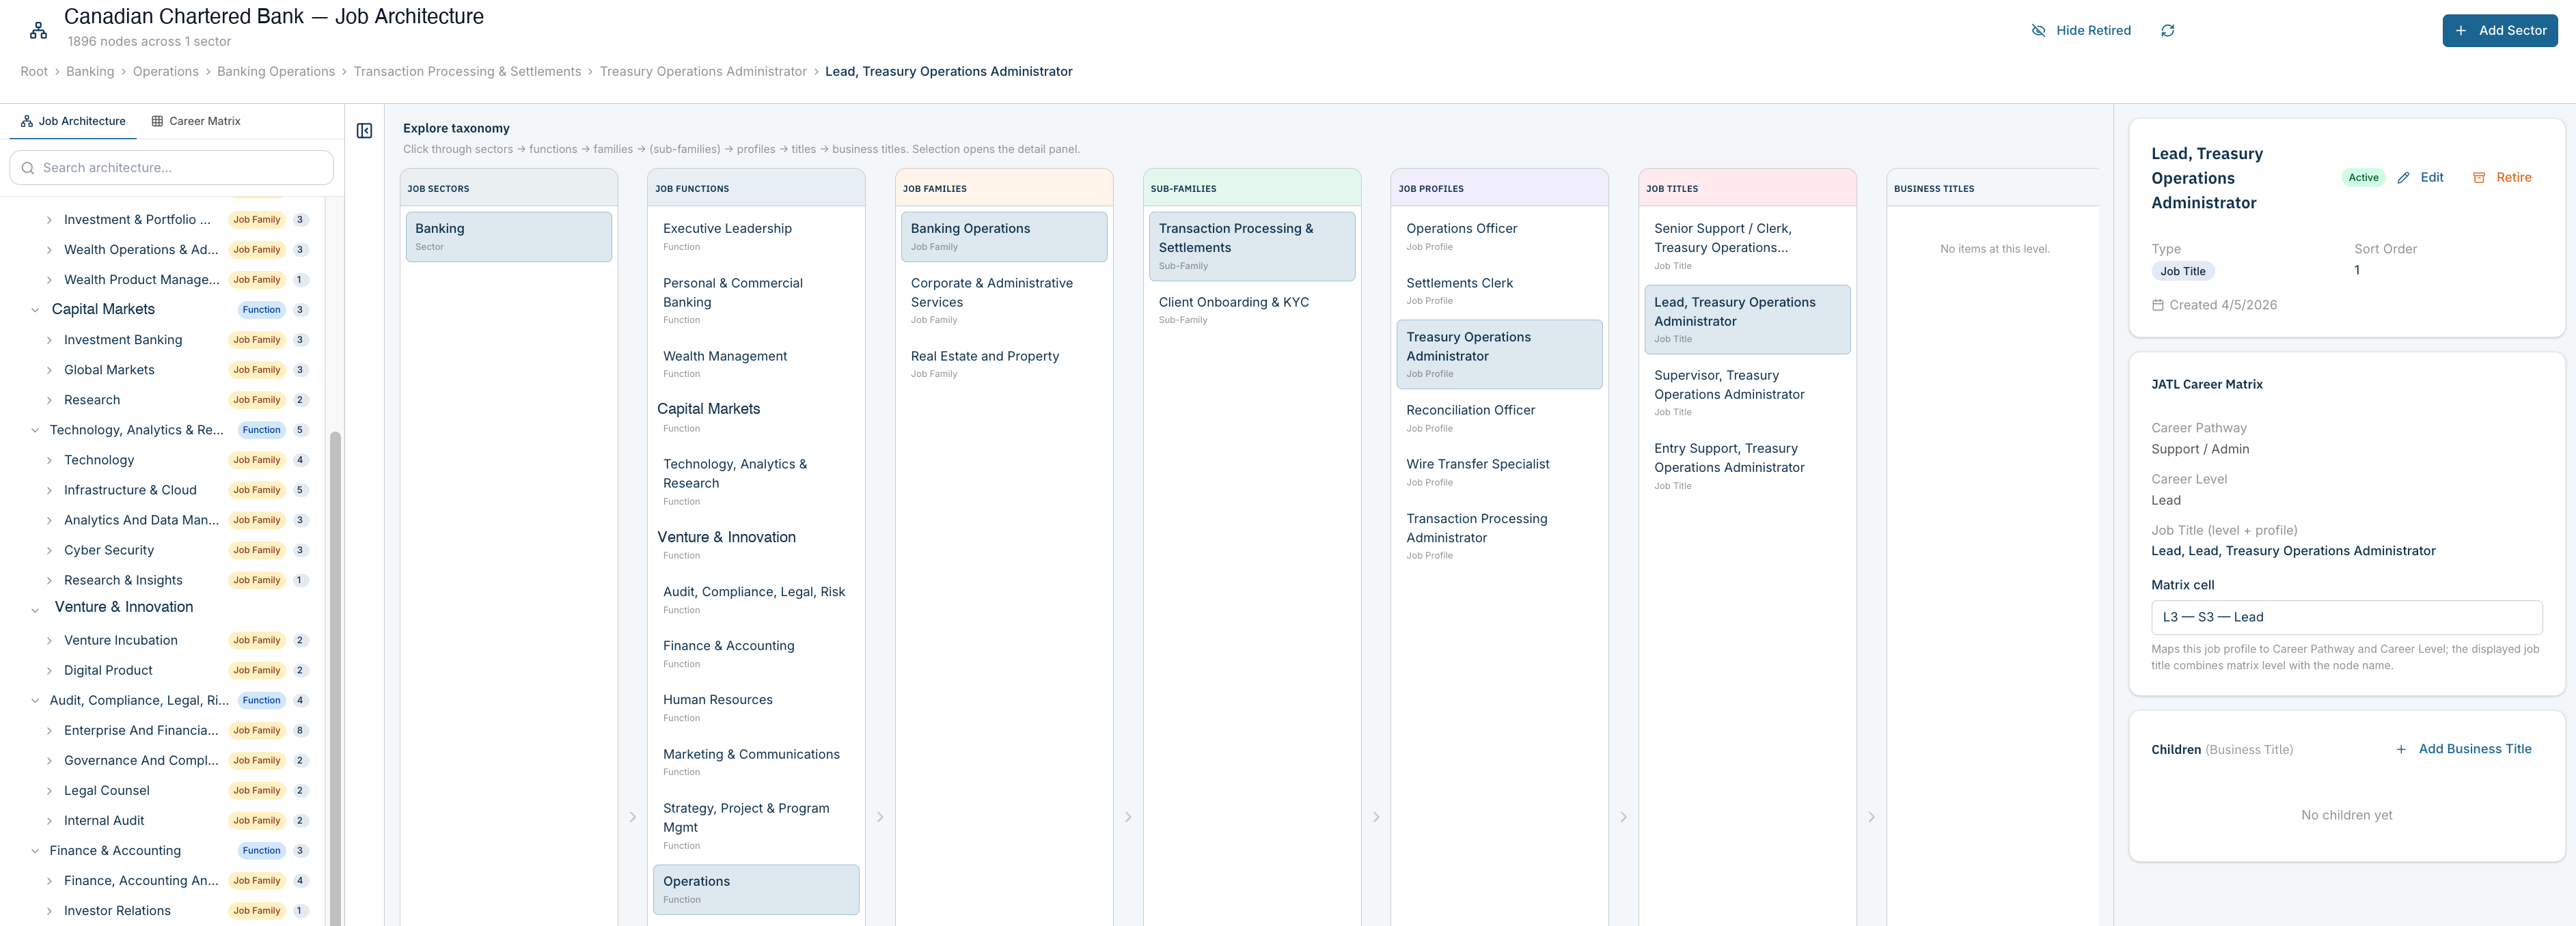Switch to the Job Architecture tab
2576x926 pixels.
[73, 121]
